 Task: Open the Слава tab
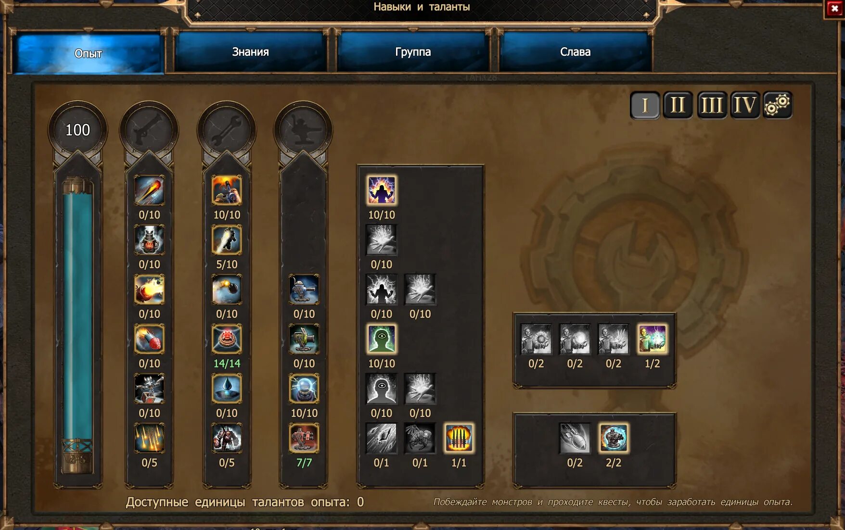(x=575, y=52)
